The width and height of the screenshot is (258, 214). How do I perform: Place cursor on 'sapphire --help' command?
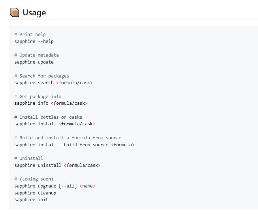pyautogui.click(x=34, y=42)
